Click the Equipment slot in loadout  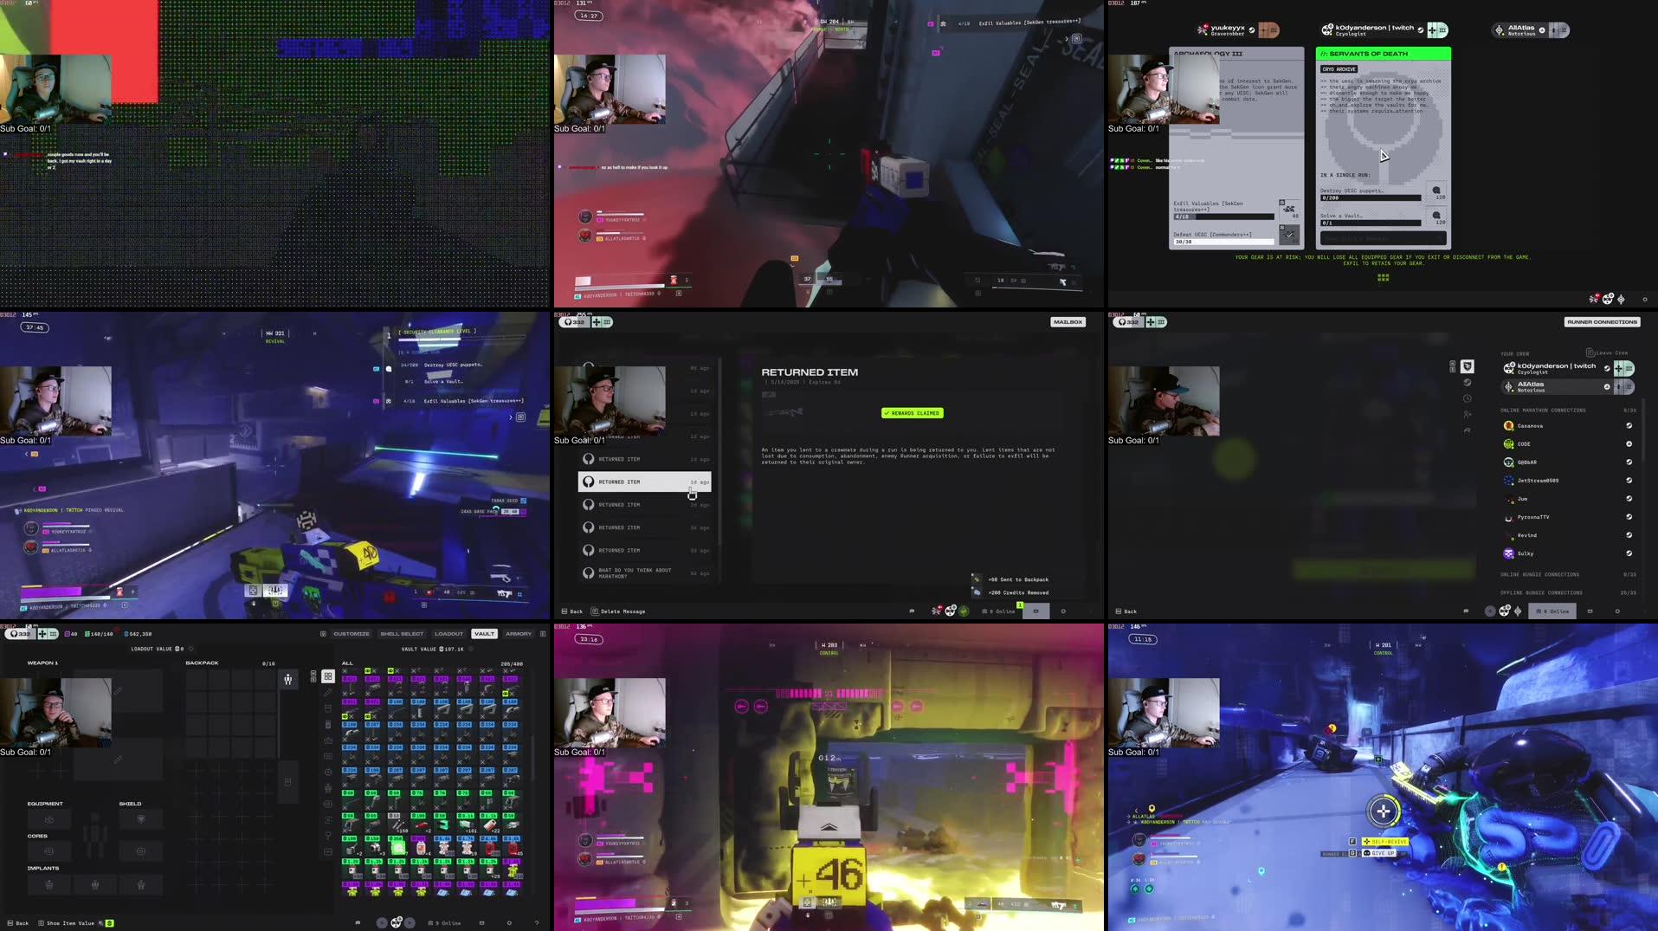point(48,819)
